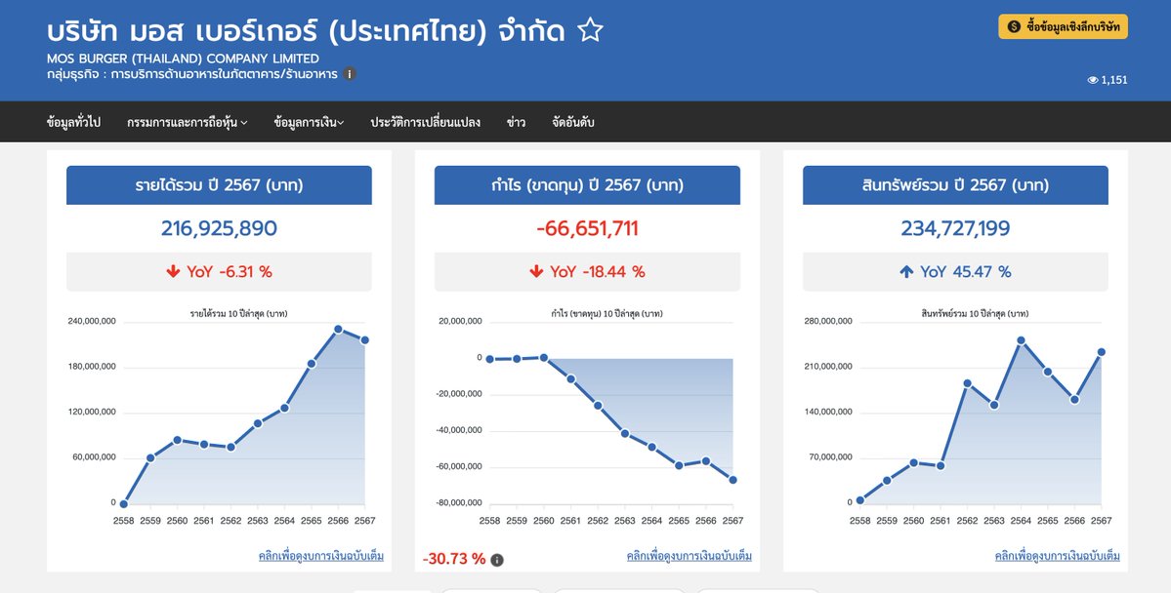This screenshot has width=1171, height=593.
Task: Click the -30.73 % figure
Action: point(454,559)
